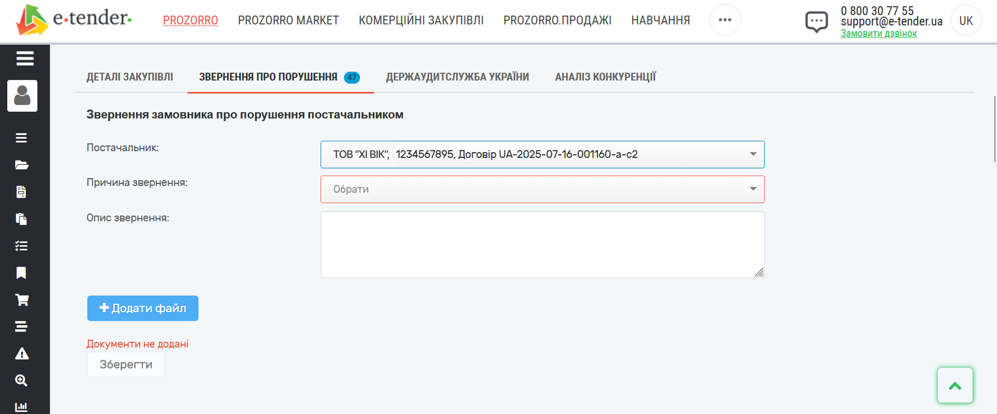Click the chat support bubble icon

click(x=816, y=21)
